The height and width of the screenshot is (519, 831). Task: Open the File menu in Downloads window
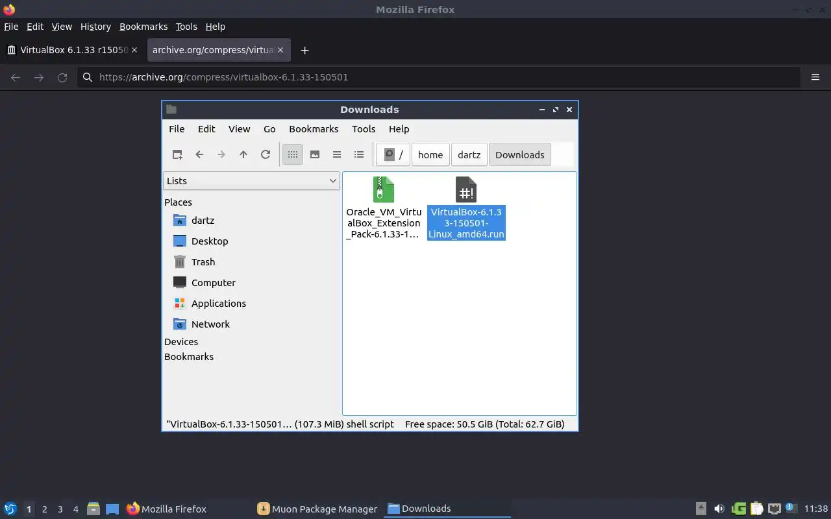click(x=177, y=129)
